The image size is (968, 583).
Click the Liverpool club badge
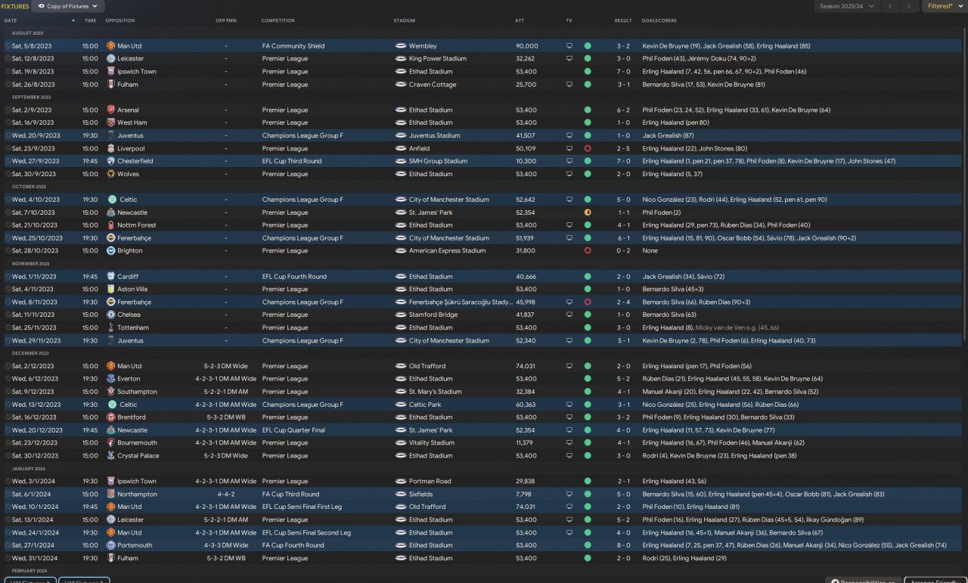(x=110, y=149)
